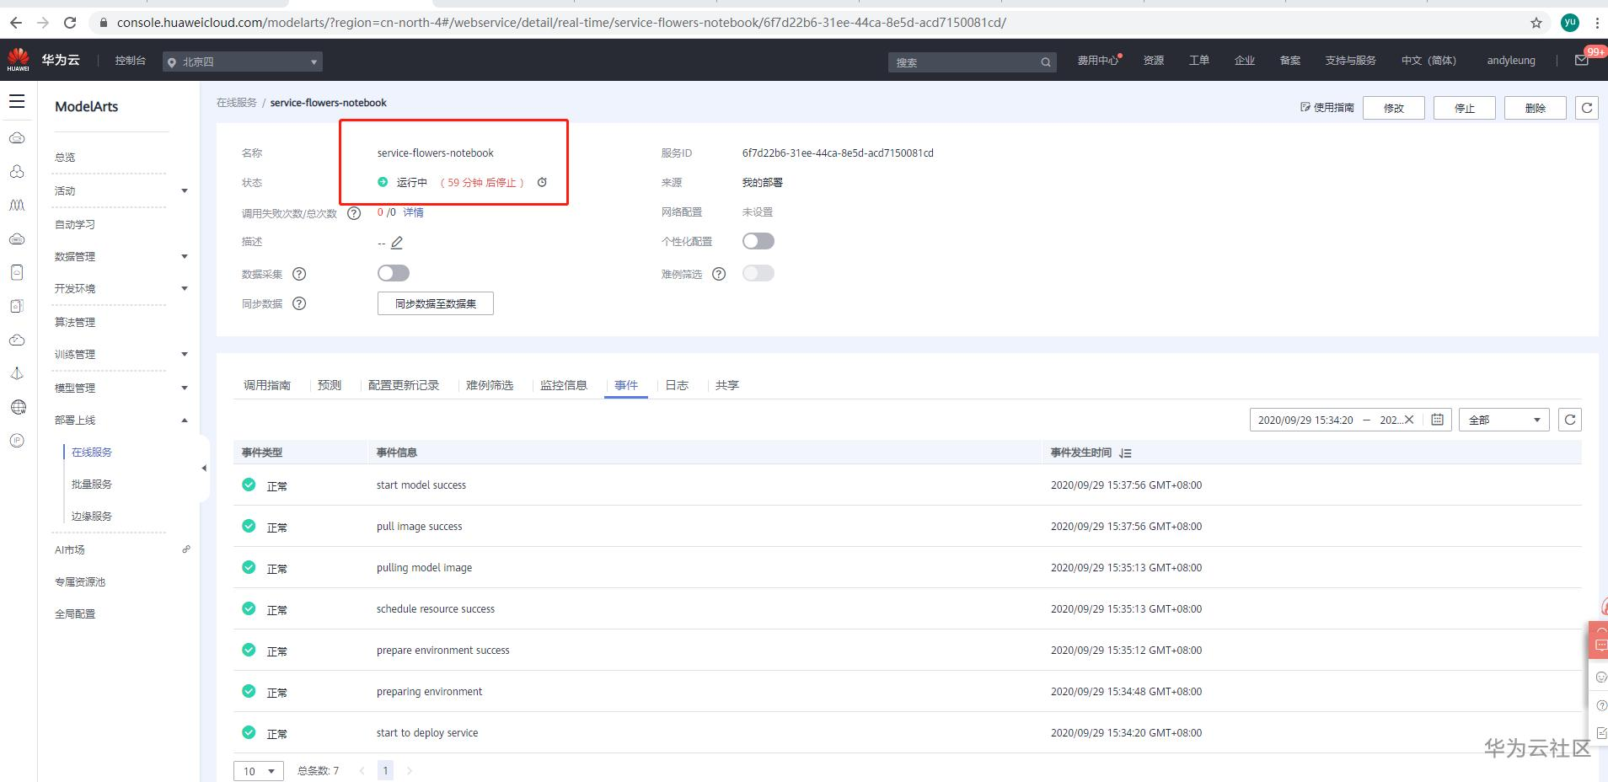Open the andyleung account menu
The height and width of the screenshot is (782, 1608).
point(1511,61)
